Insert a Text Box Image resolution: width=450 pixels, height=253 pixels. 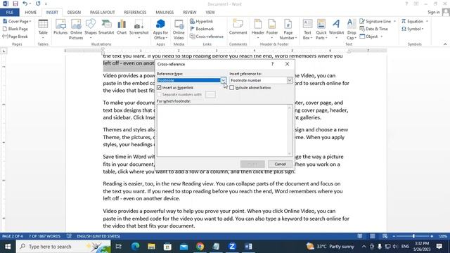point(307,30)
